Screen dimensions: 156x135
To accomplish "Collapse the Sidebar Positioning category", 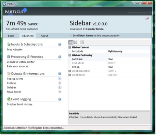I will [x=70, y=55].
